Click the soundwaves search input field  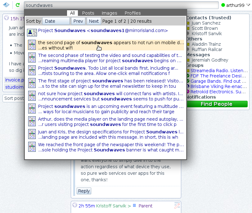pos(121,5)
